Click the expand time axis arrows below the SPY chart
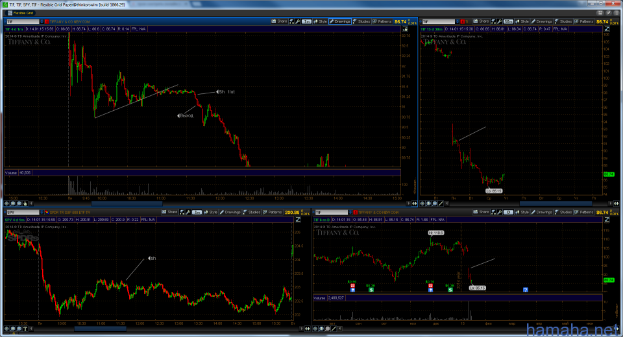 [x=307, y=329]
